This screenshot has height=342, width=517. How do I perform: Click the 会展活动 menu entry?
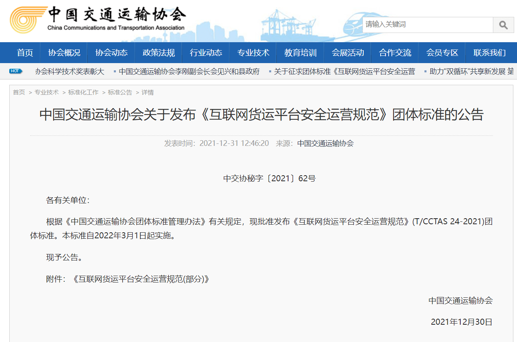348,53
